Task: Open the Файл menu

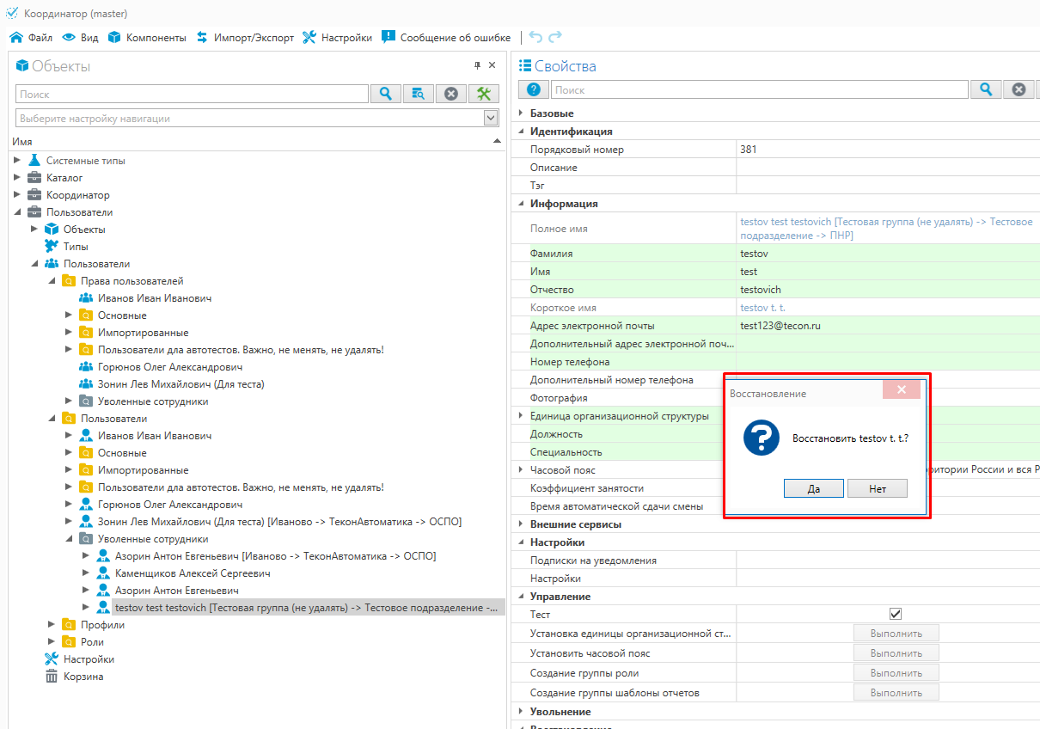Action: point(31,37)
